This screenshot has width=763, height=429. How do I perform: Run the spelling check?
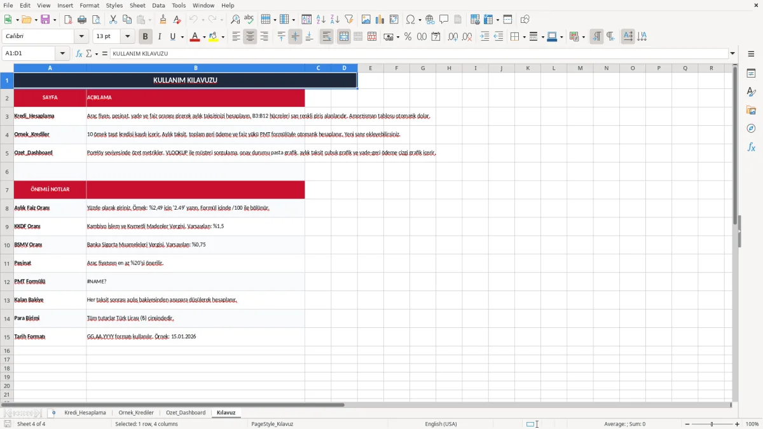(x=249, y=20)
